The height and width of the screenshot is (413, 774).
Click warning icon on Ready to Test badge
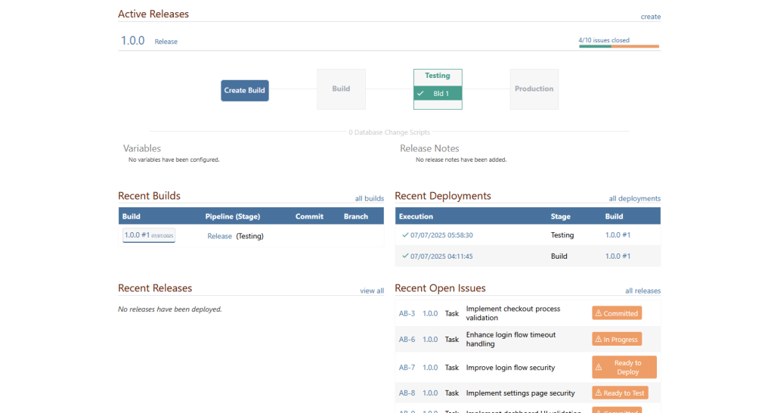pyautogui.click(x=598, y=393)
